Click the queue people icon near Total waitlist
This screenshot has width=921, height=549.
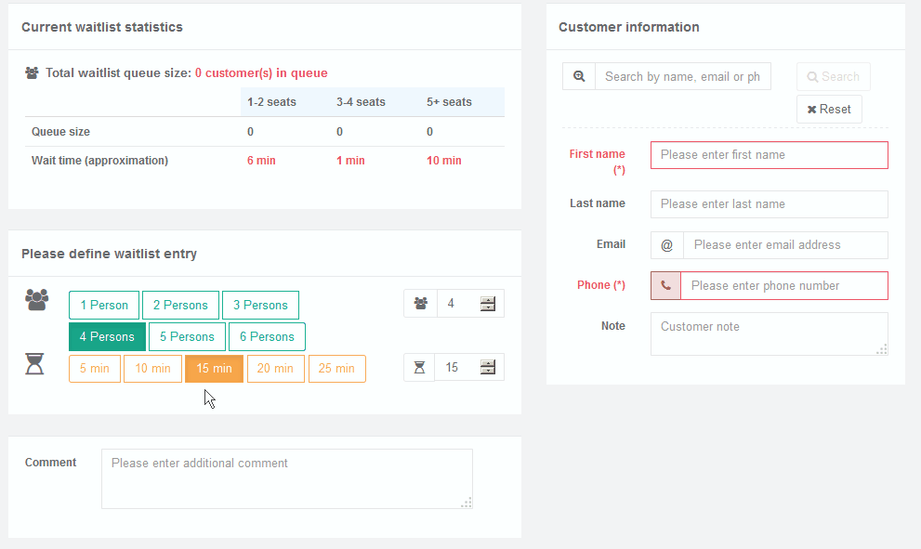(32, 72)
